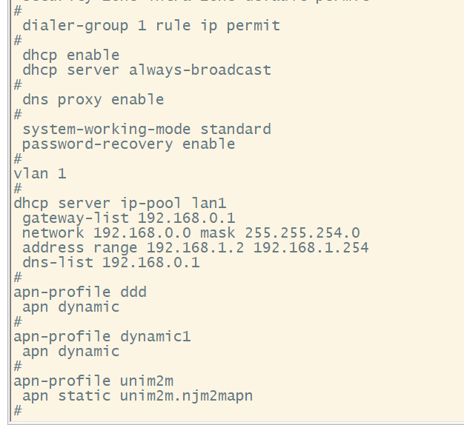
Task: Click range start address 192.168.1.2
Action: coord(196,248)
